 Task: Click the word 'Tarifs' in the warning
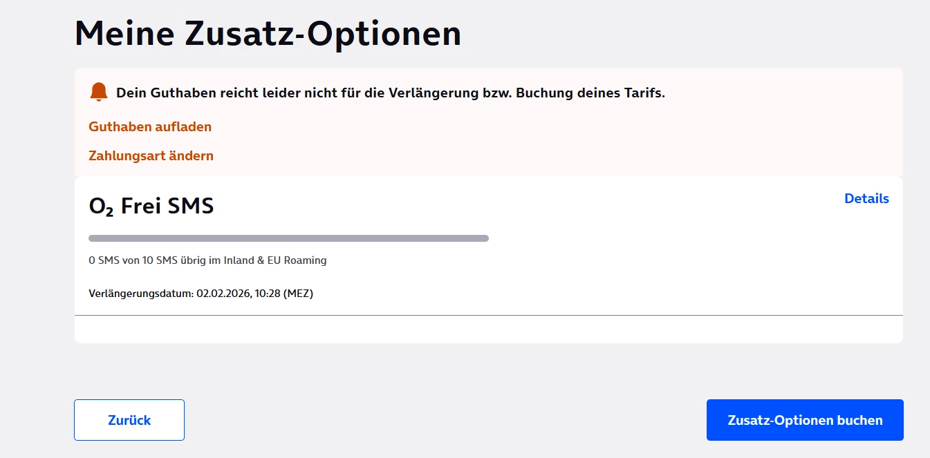(644, 93)
